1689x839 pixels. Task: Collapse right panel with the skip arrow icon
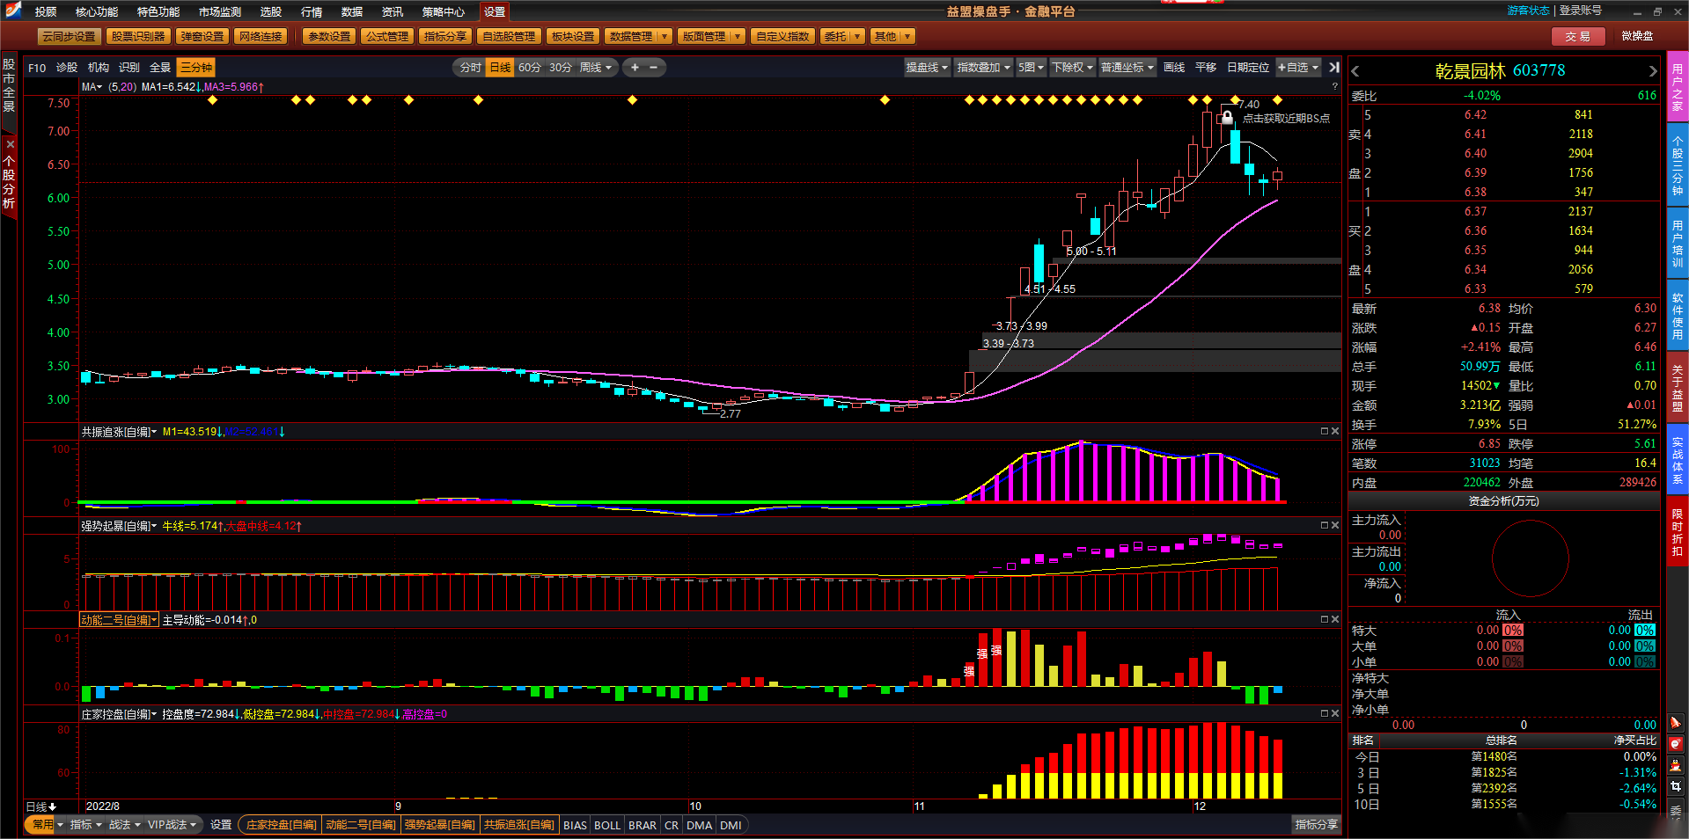tap(1333, 68)
